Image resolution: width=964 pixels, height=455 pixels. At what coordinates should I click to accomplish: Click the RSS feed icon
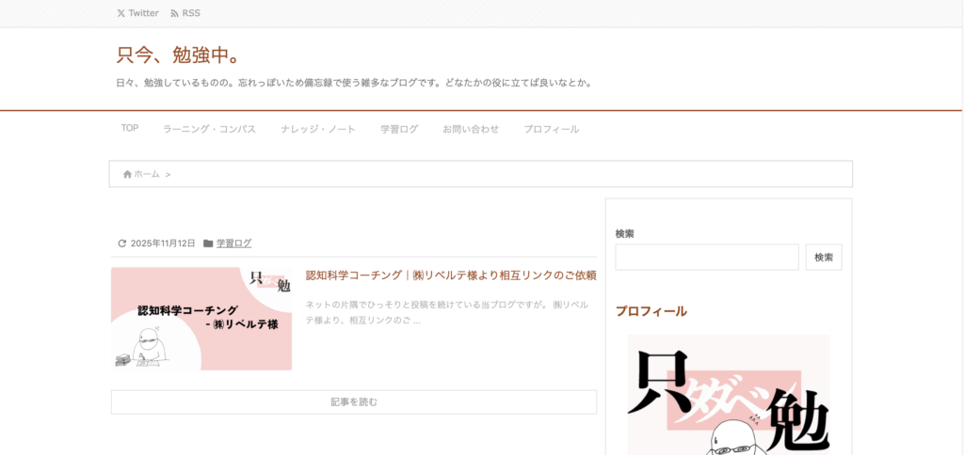point(174,13)
